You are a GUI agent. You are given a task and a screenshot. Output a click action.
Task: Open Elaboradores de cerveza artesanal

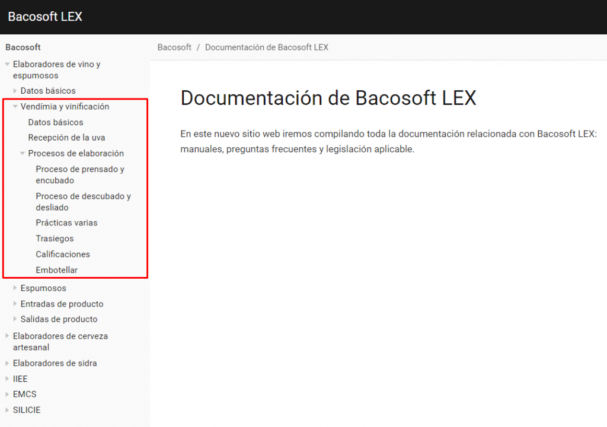point(60,342)
